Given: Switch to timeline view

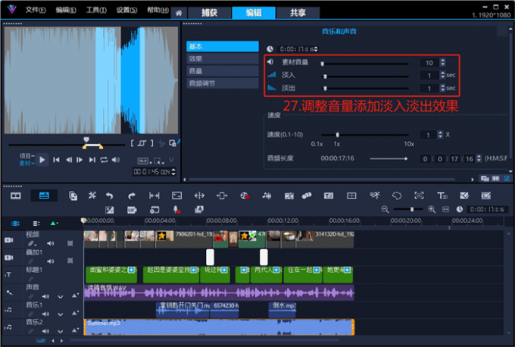Looking at the screenshot, I should [x=44, y=195].
